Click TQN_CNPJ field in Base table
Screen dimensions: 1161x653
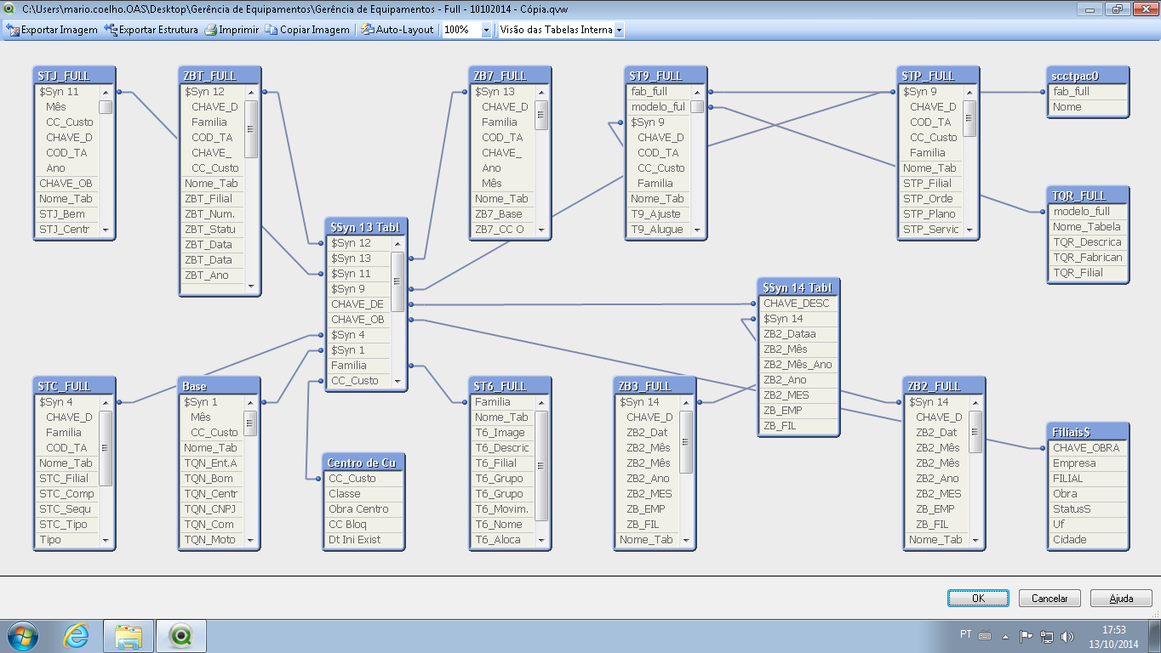pyautogui.click(x=213, y=509)
